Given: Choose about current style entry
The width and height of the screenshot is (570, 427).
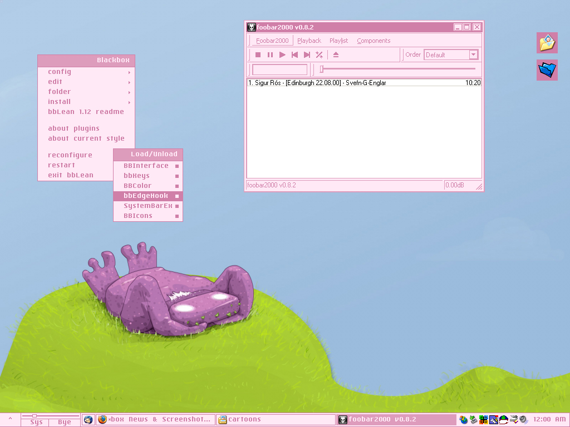Looking at the screenshot, I should pos(86,138).
